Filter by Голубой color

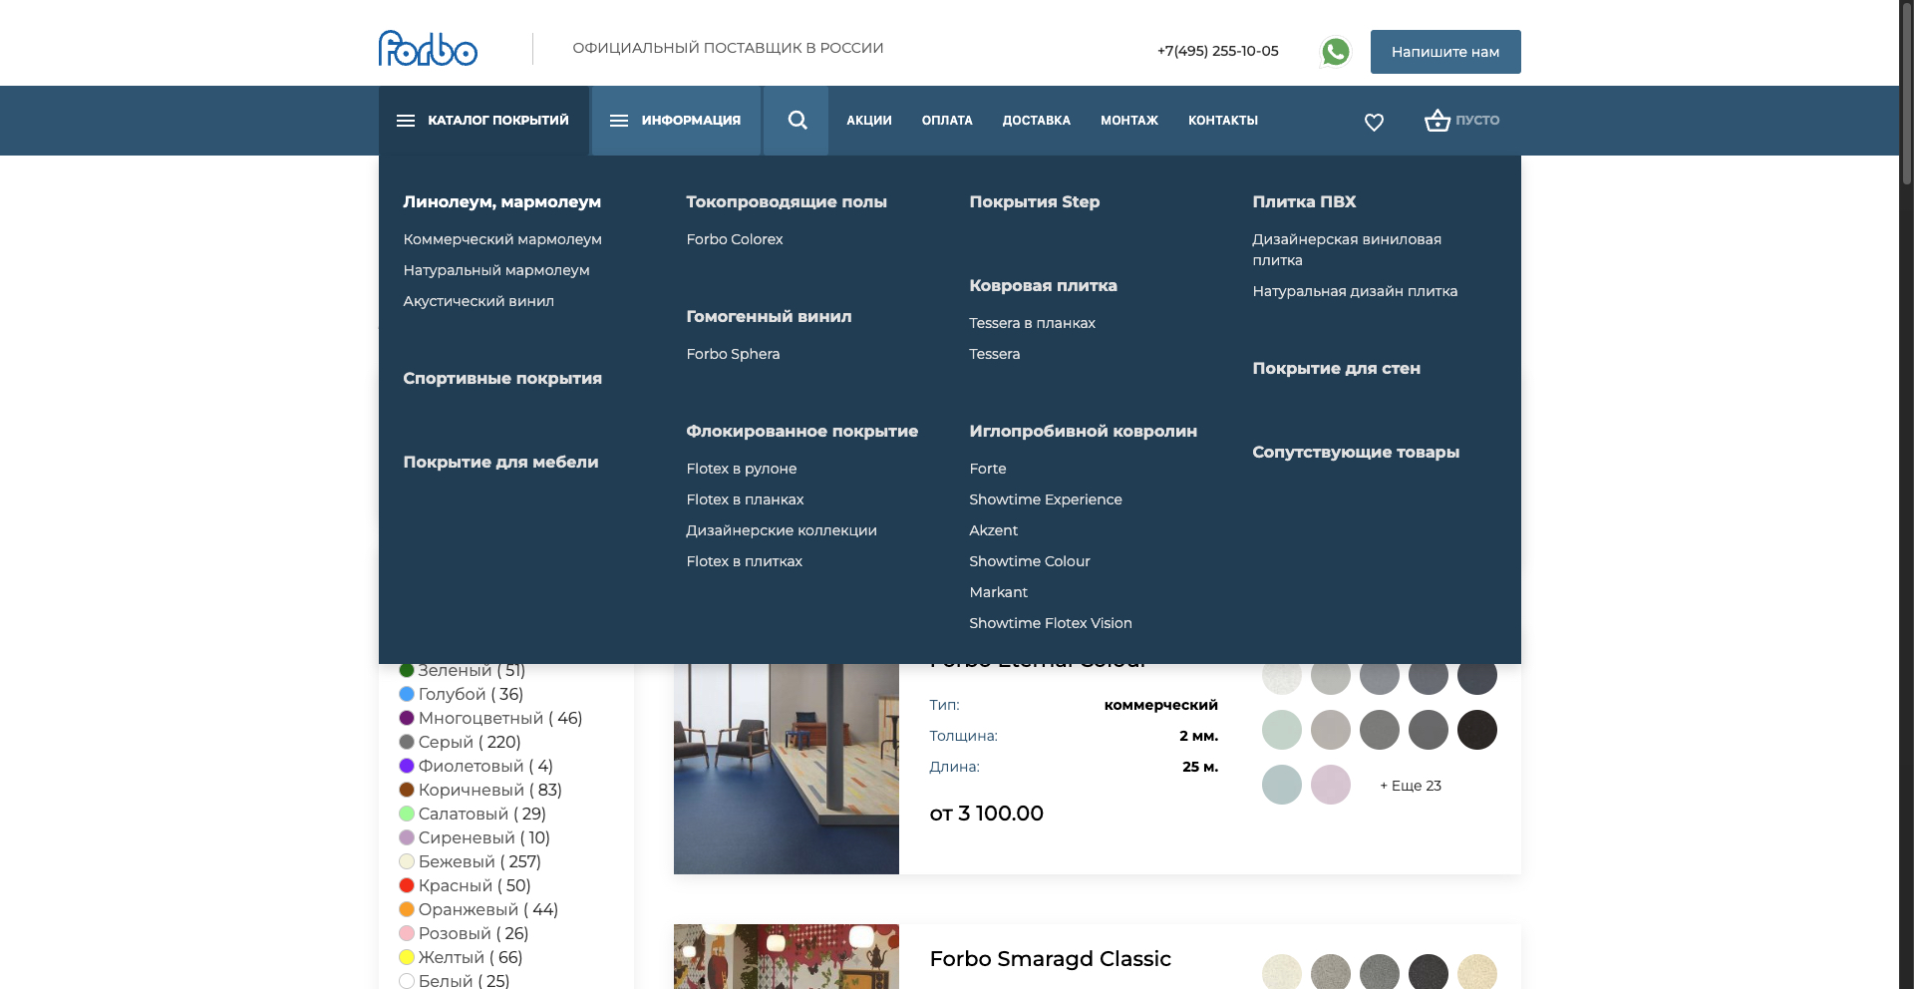(461, 694)
